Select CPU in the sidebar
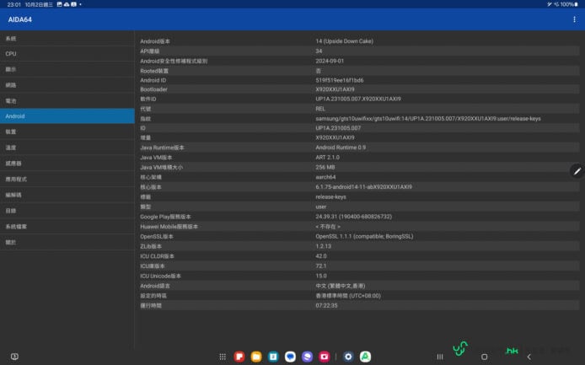 [67, 54]
